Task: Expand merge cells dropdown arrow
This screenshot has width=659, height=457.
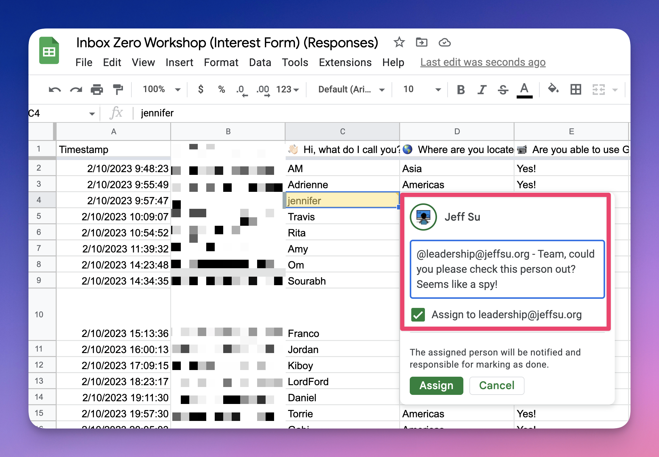Action: (615, 90)
